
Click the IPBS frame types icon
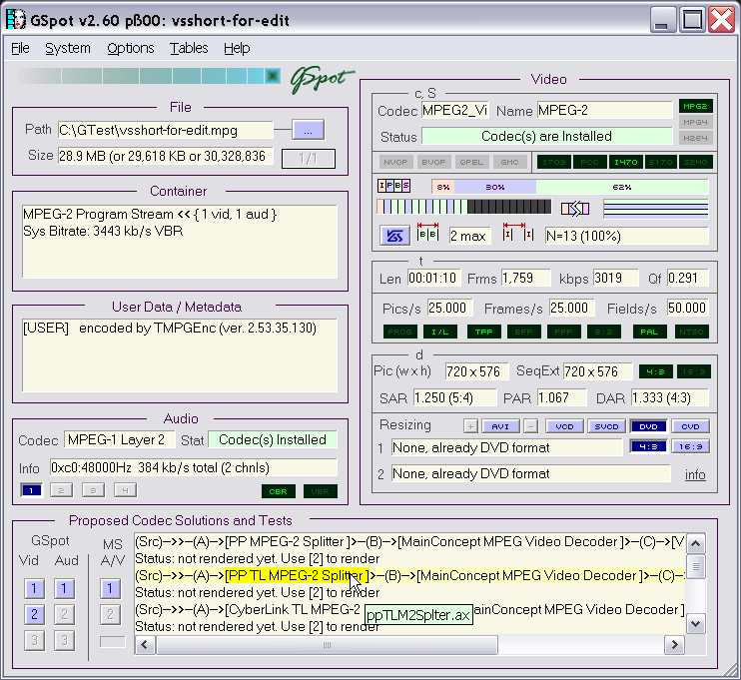pyautogui.click(x=391, y=186)
